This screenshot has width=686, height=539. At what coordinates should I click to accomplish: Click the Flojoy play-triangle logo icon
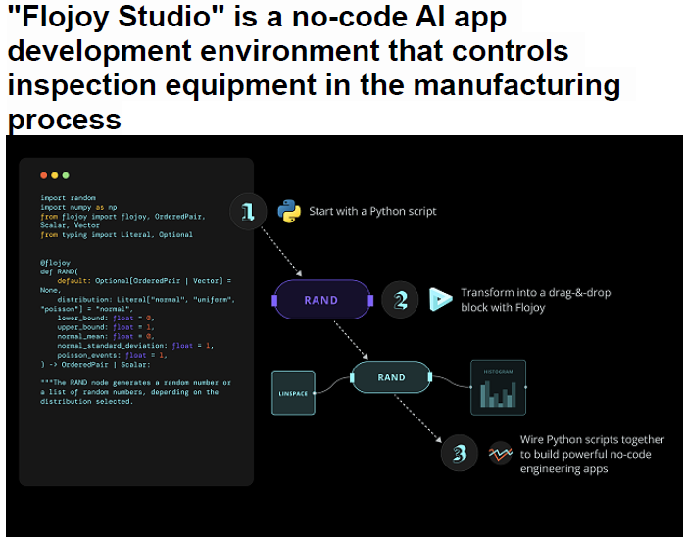(440, 300)
